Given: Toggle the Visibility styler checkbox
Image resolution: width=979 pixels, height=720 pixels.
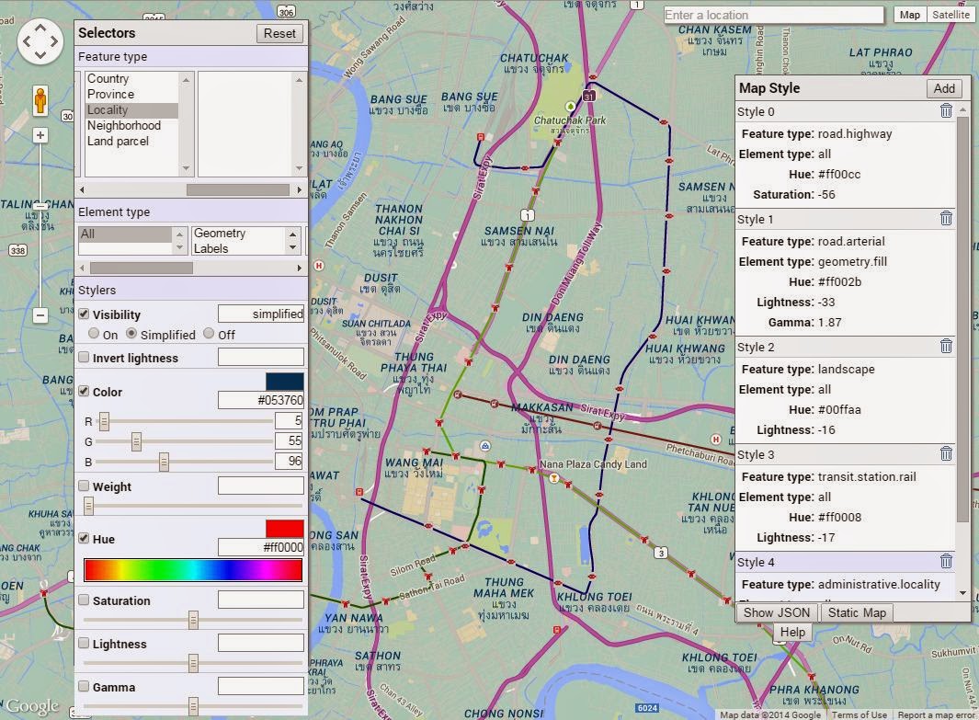Looking at the screenshot, I should point(84,314).
